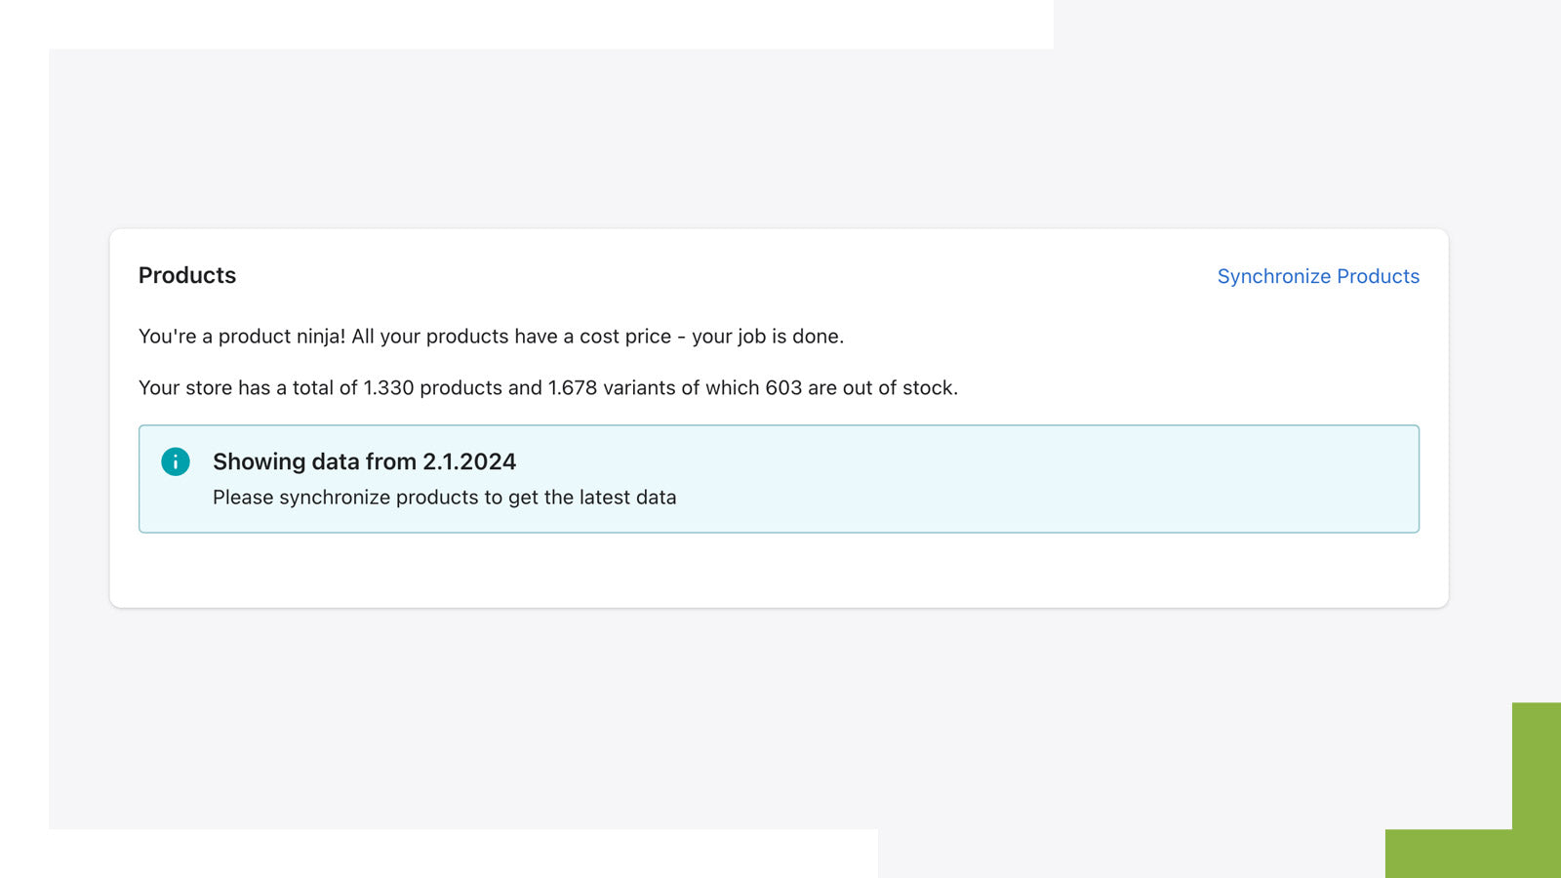Viewport: 1561px width, 878px height.
Task: Select the Products card title
Action: click(186, 276)
